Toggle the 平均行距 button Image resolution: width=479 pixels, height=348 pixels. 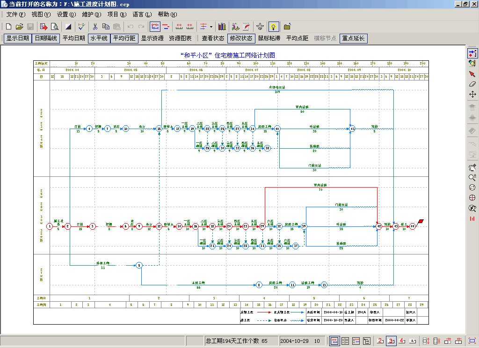[124, 38]
